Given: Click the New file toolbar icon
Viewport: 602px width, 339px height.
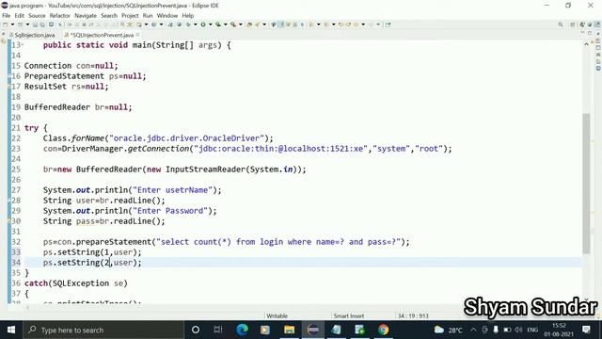Looking at the screenshot, I should pyautogui.click(x=6, y=24).
